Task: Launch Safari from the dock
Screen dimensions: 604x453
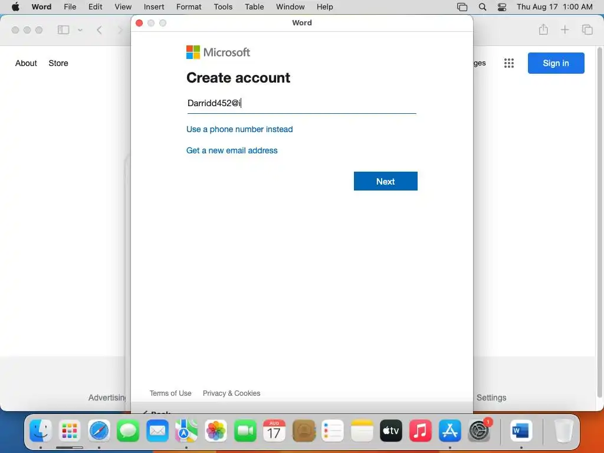Action: coord(99,431)
